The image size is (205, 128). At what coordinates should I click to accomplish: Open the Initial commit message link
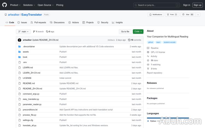tap(65, 78)
